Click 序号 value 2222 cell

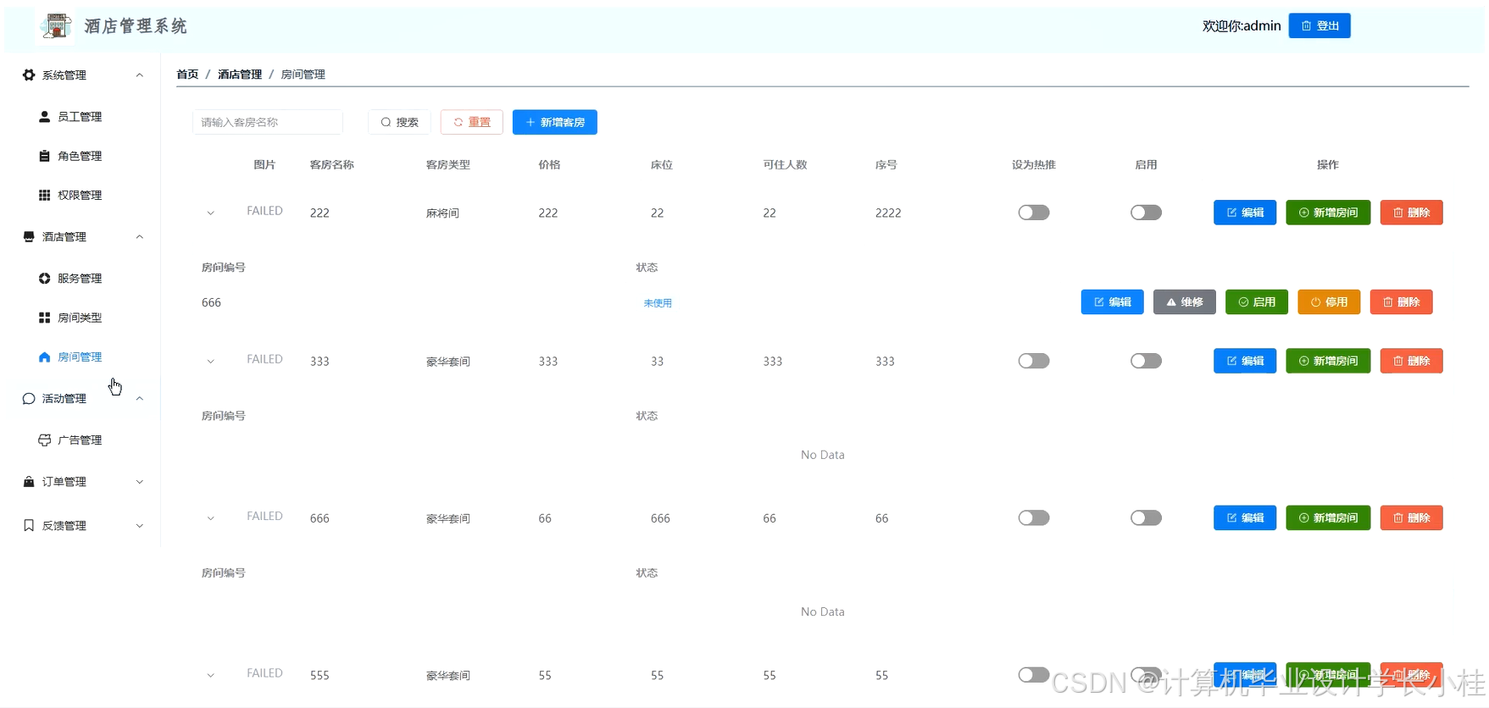tap(888, 213)
